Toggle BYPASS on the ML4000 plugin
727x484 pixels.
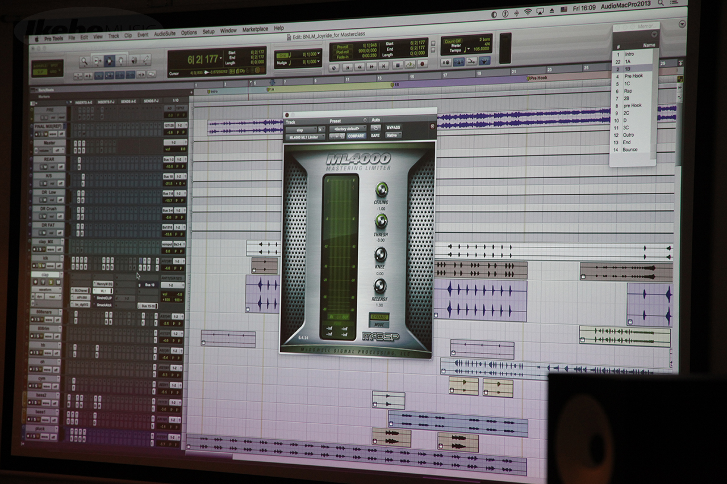394,128
